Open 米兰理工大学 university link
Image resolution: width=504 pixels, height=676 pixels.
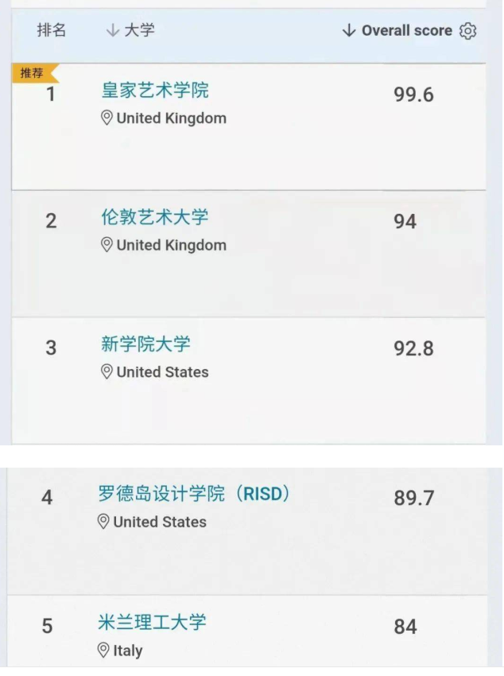tap(152, 622)
